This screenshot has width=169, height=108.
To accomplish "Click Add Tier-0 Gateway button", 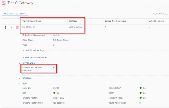I will tap(15, 14).
